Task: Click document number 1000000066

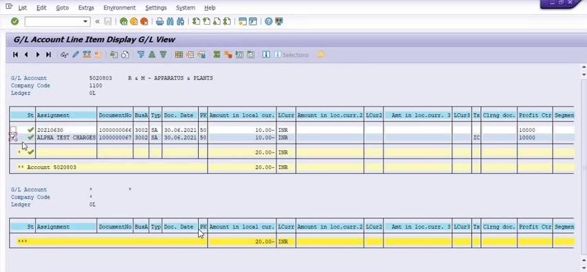Action: [115, 131]
